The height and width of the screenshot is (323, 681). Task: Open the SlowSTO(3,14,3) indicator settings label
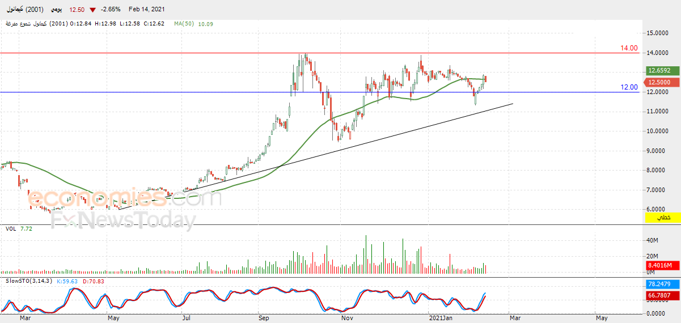click(x=29, y=280)
